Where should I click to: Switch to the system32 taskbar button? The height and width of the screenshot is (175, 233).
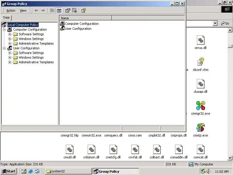pyautogui.click(x=68, y=171)
